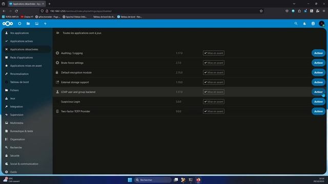Image resolution: width=328 pixels, height=184 pixels.
Task: Click 'Mise en avant' badge for Suspicious Login
Action: click(x=214, y=102)
